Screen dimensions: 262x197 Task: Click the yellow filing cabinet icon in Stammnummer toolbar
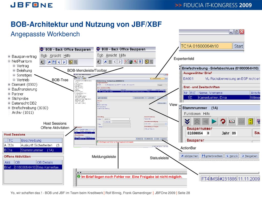coord(250,121)
